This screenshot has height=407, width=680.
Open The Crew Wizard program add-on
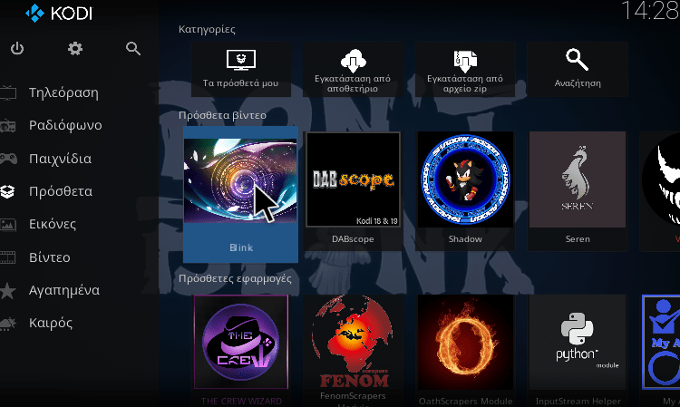(x=240, y=350)
